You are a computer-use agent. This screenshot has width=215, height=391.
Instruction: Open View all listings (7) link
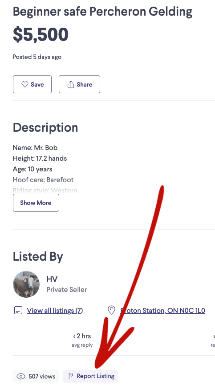click(55, 311)
